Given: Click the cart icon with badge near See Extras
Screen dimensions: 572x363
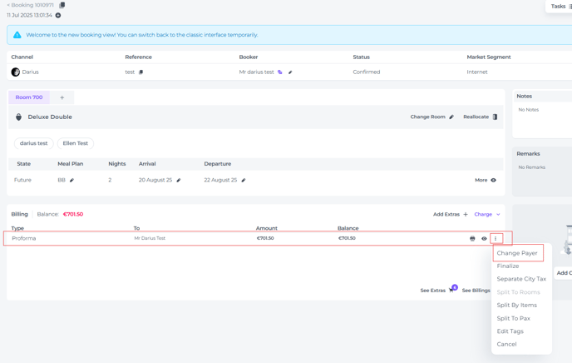Looking at the screenshot, I should click(x=453, y=289).
